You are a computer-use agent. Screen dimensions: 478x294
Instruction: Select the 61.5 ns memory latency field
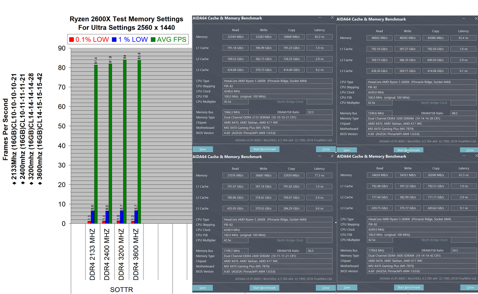(463, 175)
